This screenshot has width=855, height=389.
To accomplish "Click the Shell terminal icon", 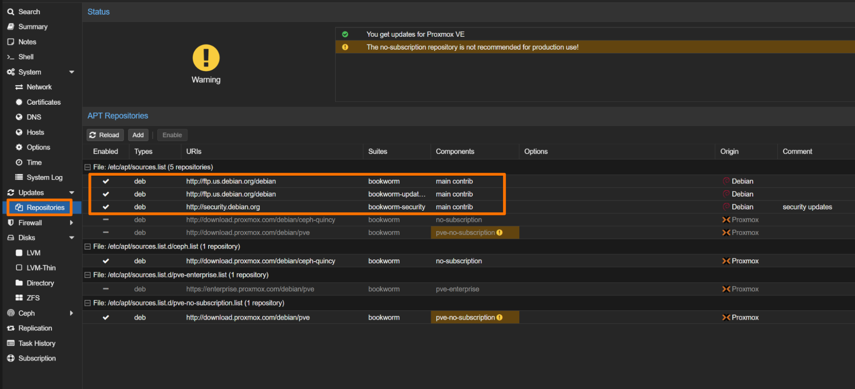I will point(11,57).
